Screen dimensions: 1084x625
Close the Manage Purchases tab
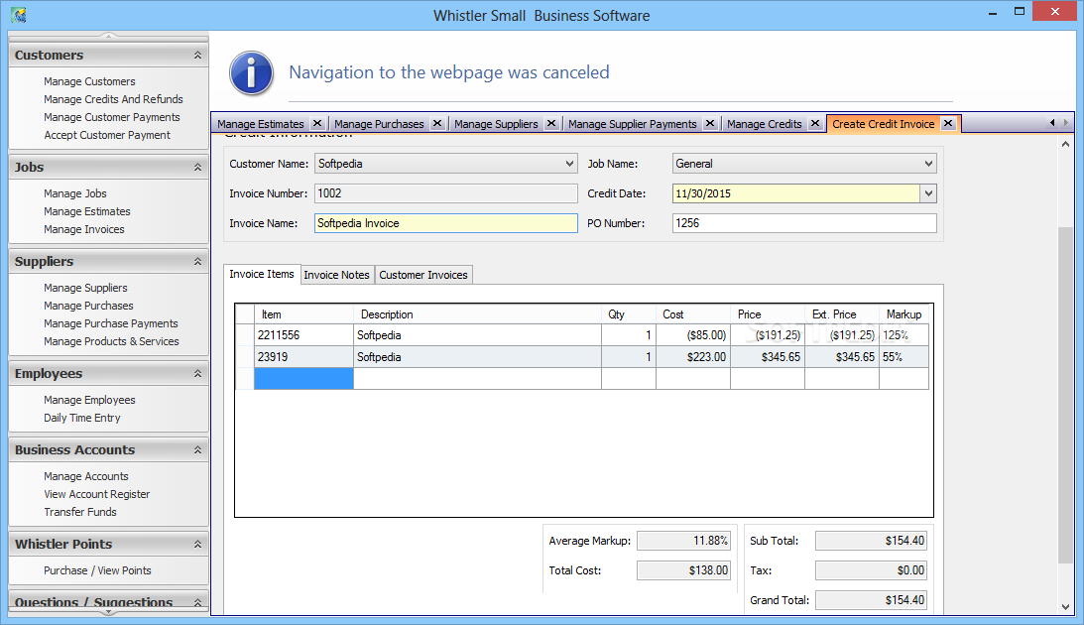coord(437,123)
